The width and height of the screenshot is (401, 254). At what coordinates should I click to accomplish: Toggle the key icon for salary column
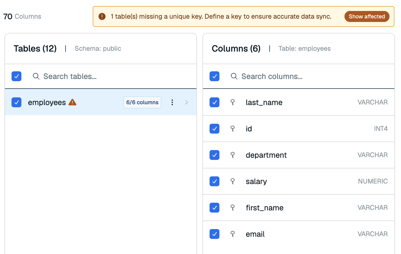pos(233,181)
